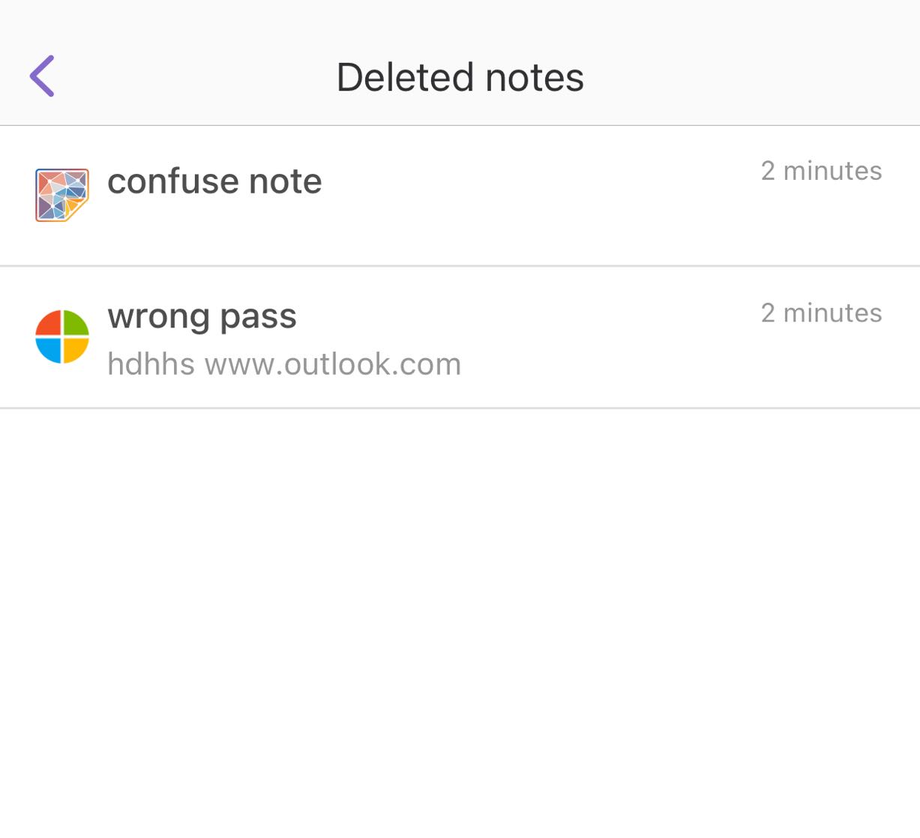Viewport: 920px width, 838px height.
Task: Click the mosaic icon of confuse note
Action: [61, 194]
